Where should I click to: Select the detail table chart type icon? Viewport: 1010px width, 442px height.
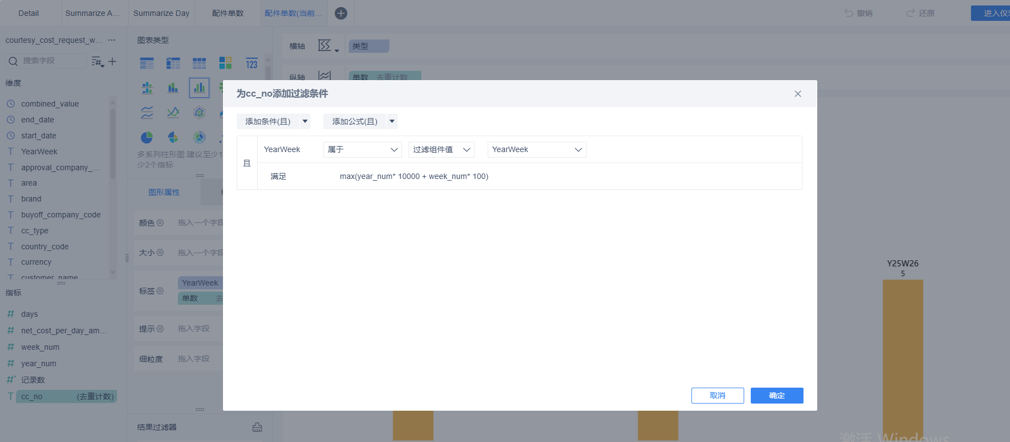pyautogui.click(x=199, y=63)
